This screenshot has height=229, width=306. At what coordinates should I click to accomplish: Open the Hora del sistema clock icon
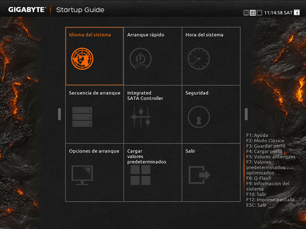[x=199, y=59]
